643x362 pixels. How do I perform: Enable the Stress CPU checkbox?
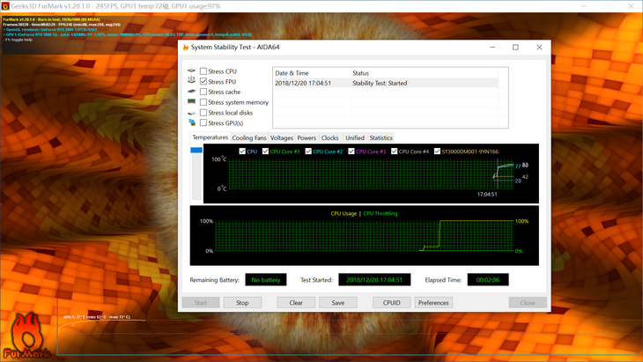coord(203,71)
